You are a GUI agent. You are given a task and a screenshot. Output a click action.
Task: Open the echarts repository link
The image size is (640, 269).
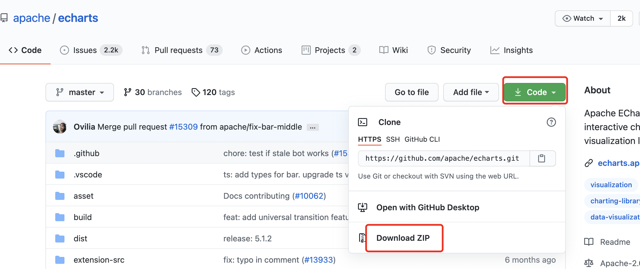point(78,18)
